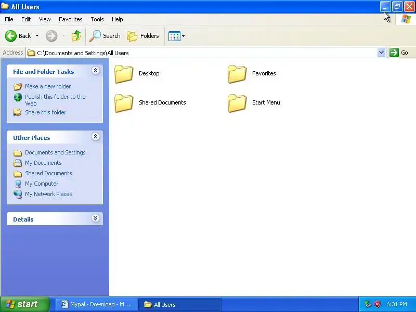Open the File menu
416x312 pixels.
(9, 19)
